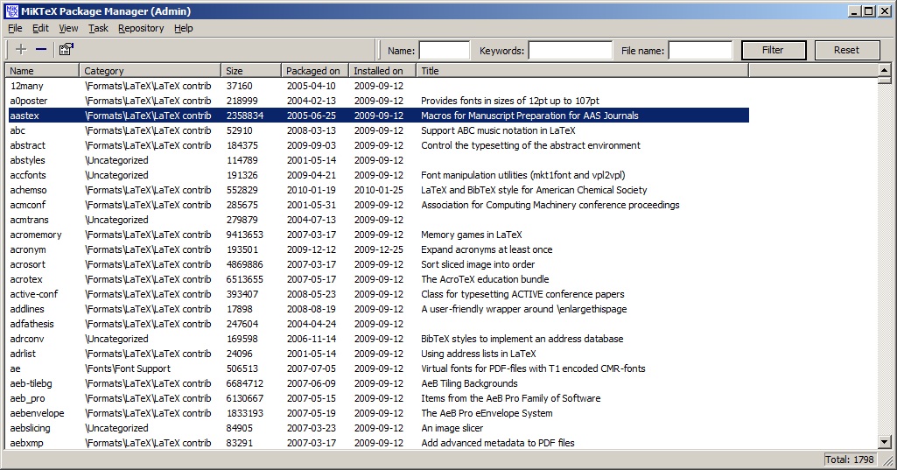This screenshot has width=897, height=470.
Task: Select the acrotex package row
Action: click(x=379, y=279)
